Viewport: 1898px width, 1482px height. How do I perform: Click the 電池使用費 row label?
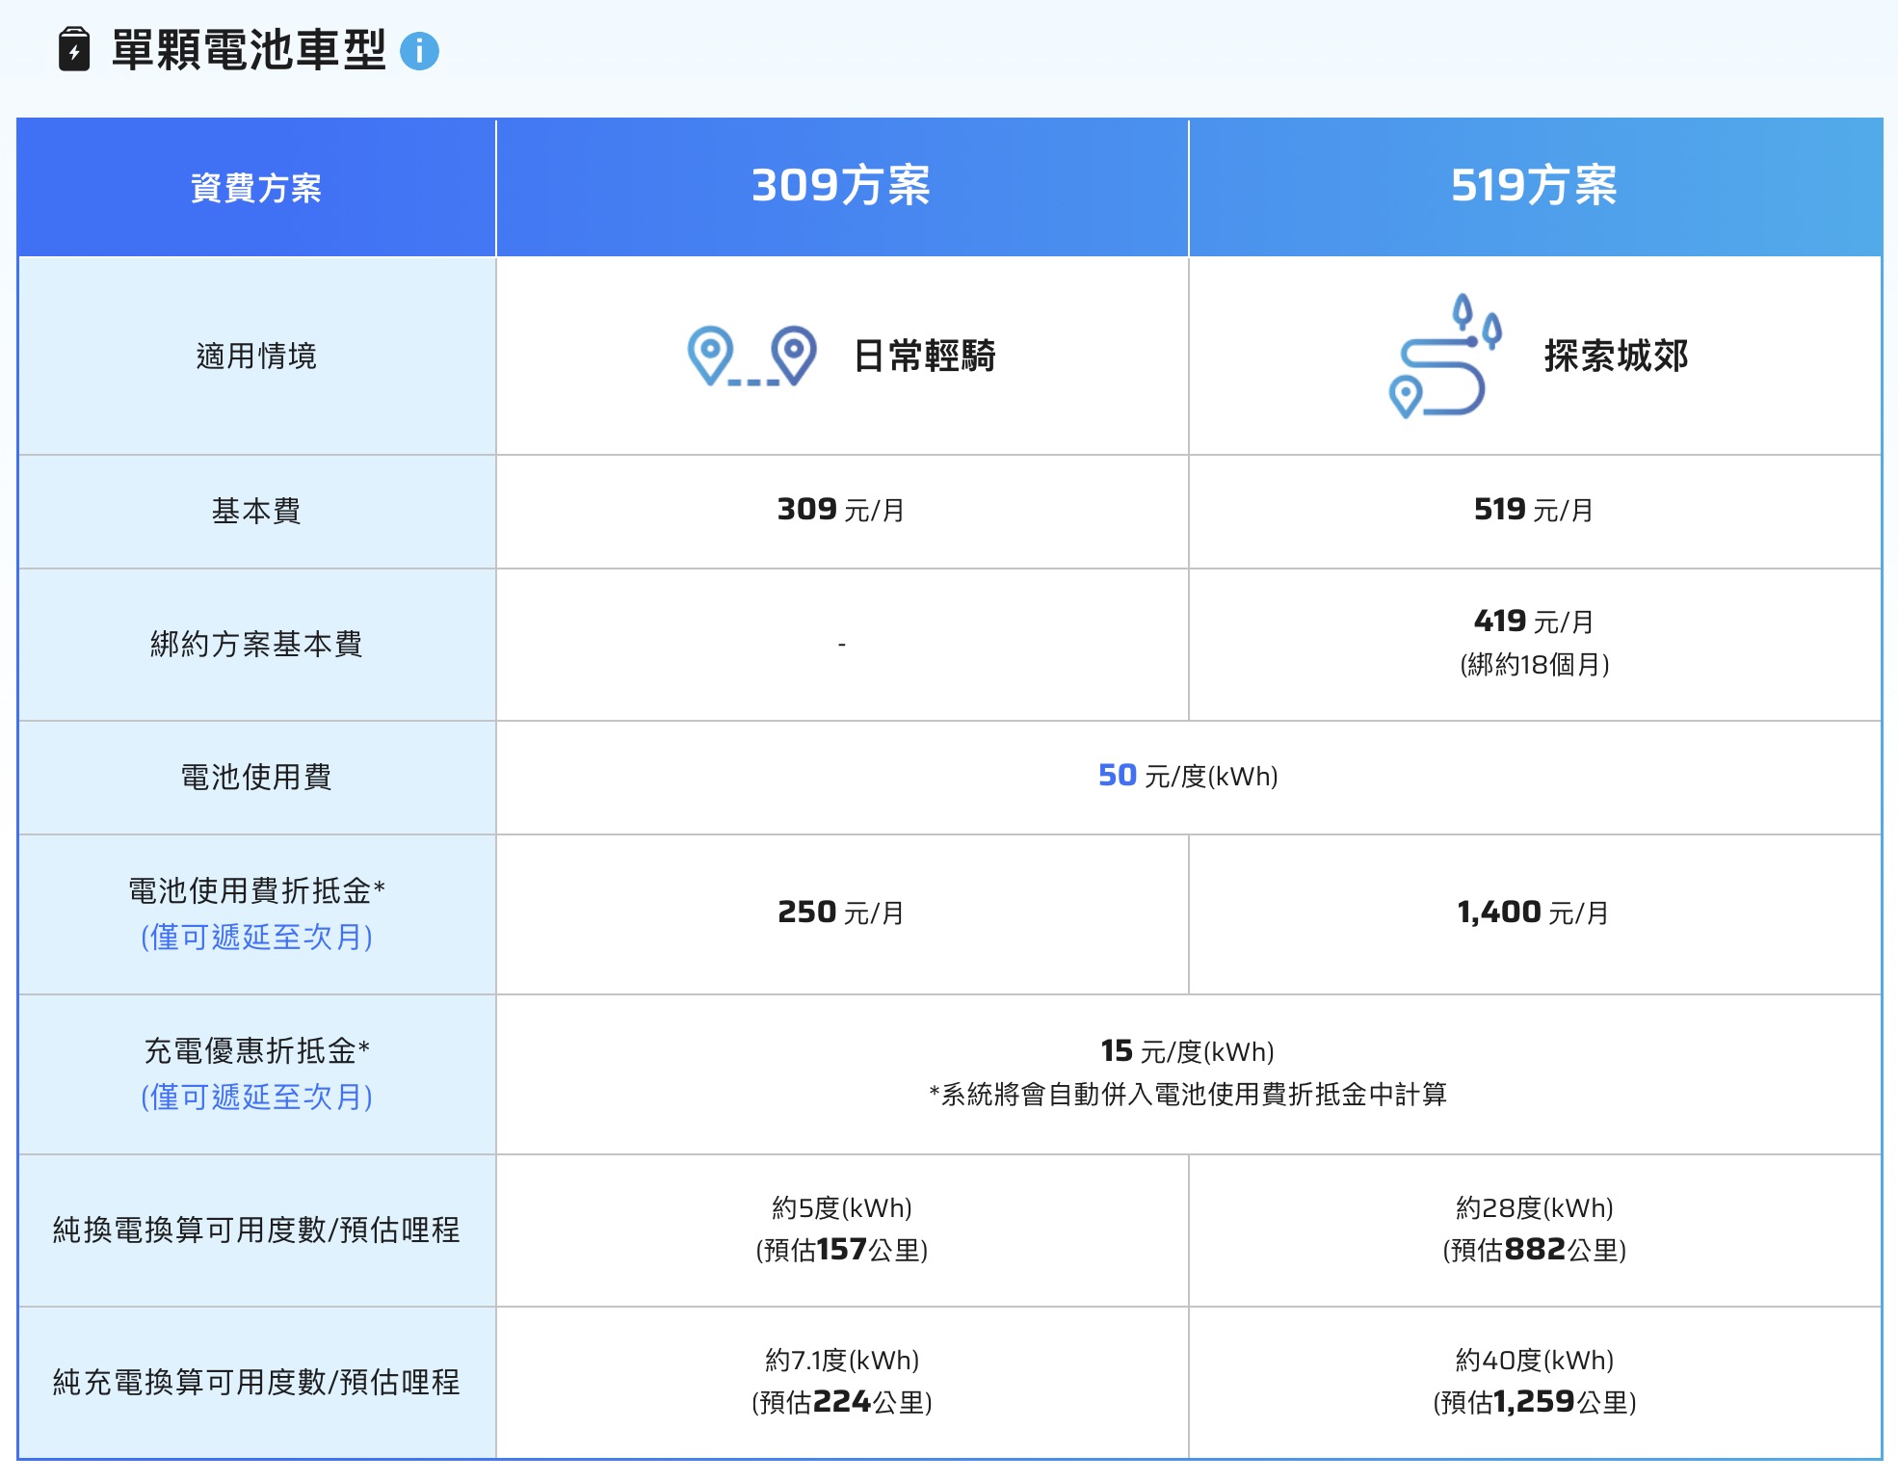256,777
